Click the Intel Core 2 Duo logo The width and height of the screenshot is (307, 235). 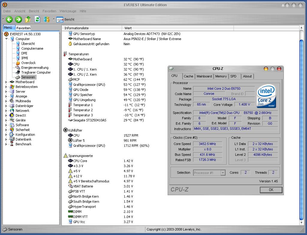coord(266,96)
